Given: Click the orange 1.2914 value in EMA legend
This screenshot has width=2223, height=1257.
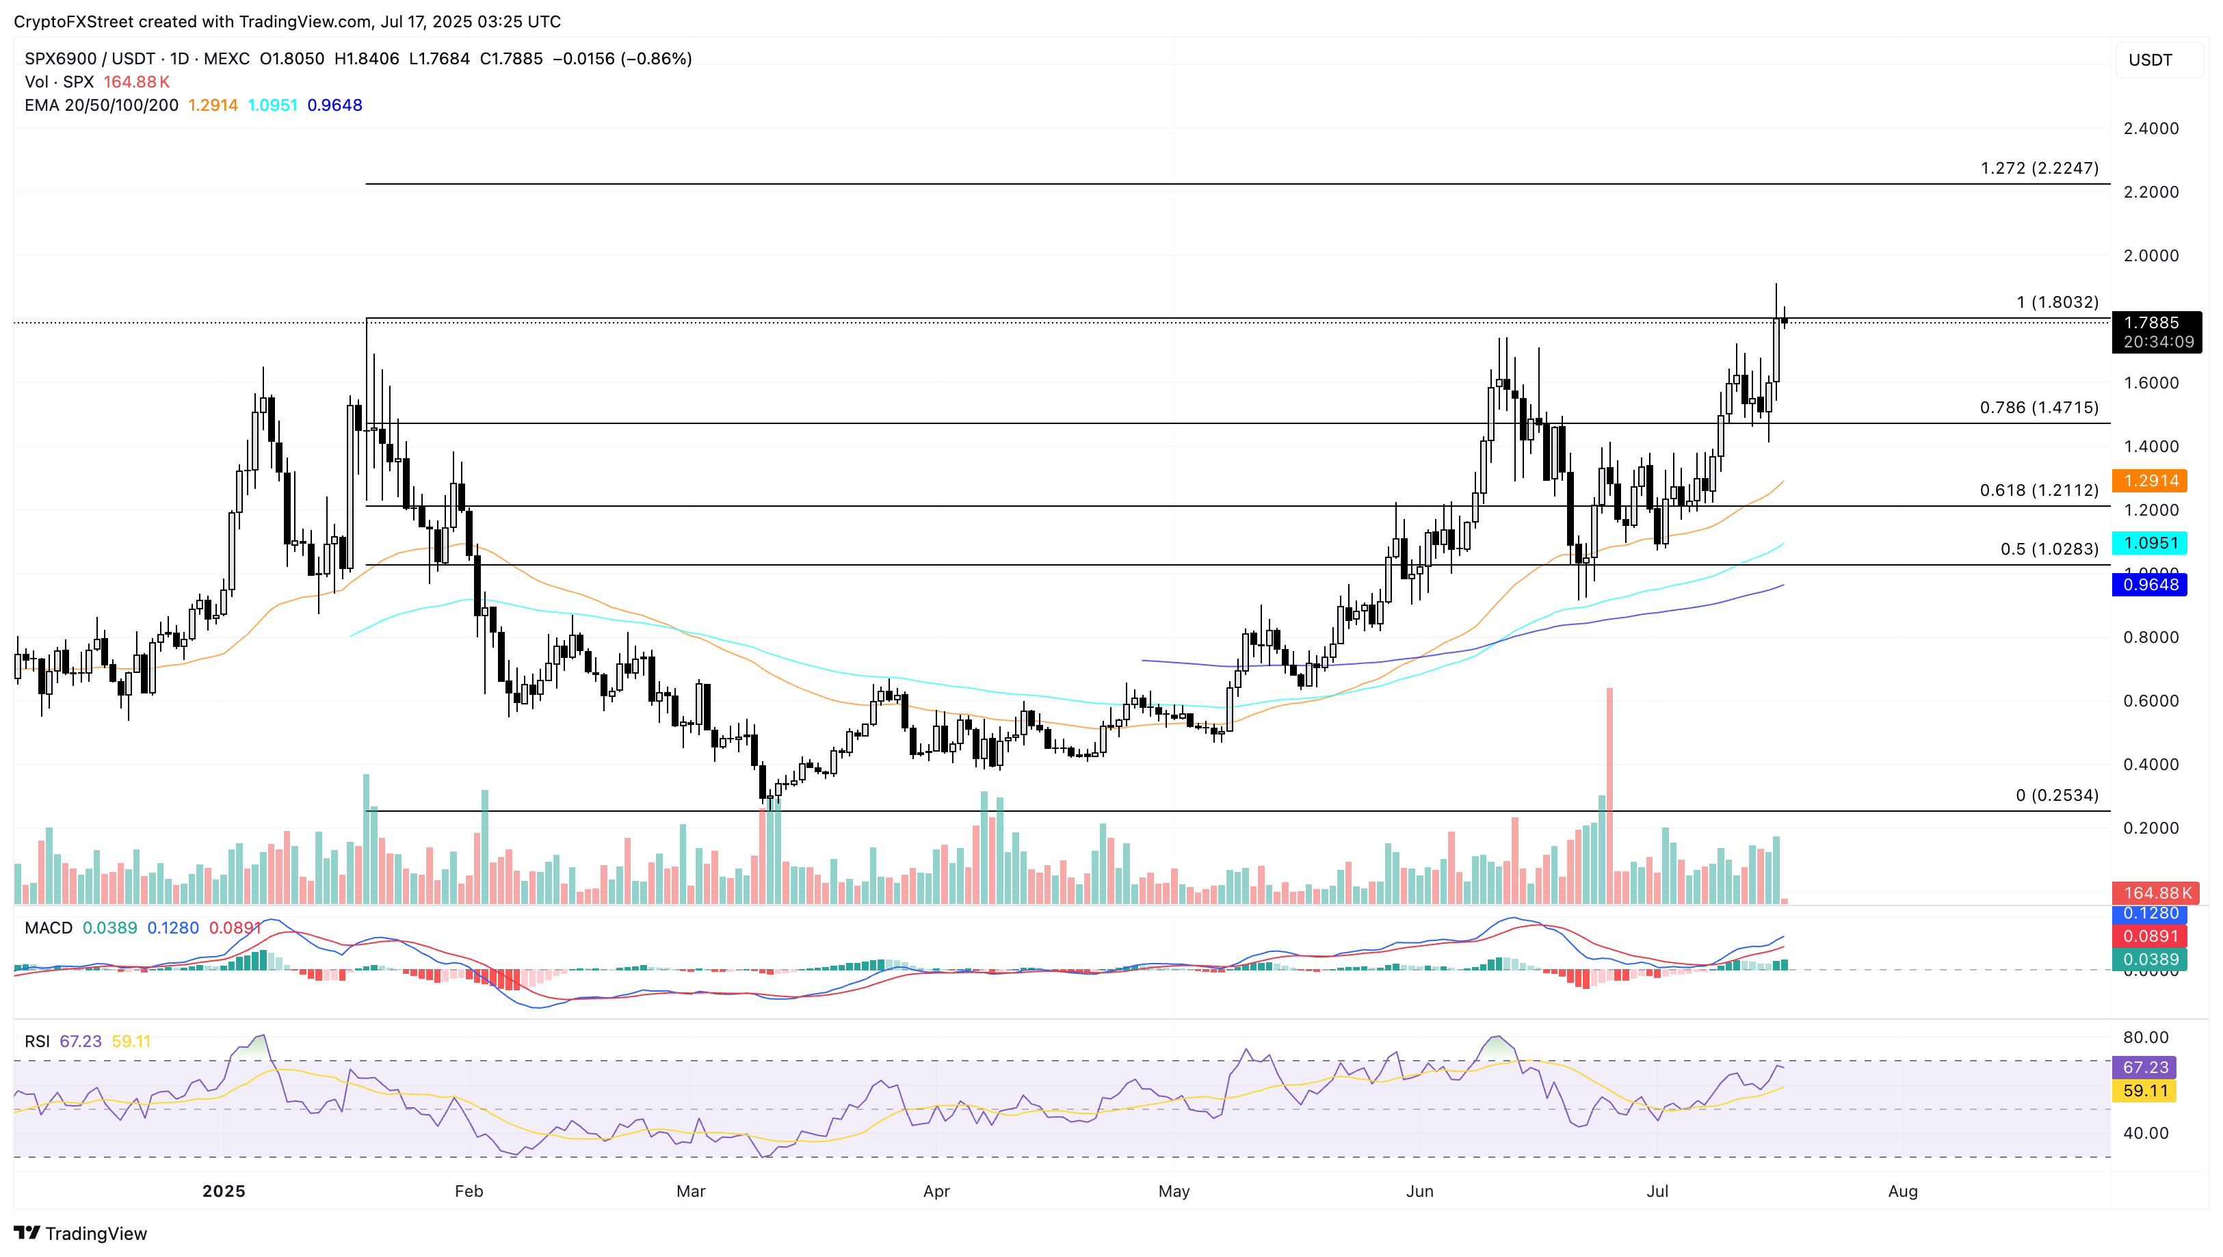Looking at the screenshot, I should click(212, 105).
